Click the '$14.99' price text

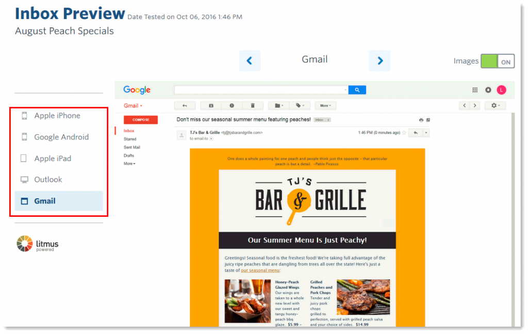362,325
